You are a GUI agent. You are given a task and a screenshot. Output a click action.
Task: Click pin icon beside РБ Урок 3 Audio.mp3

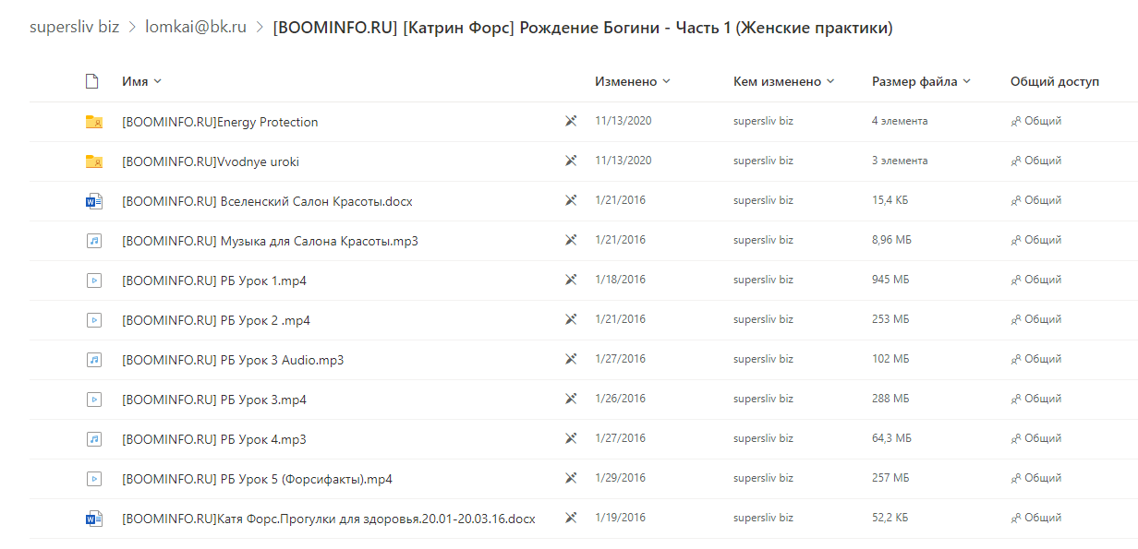point(571,360)
